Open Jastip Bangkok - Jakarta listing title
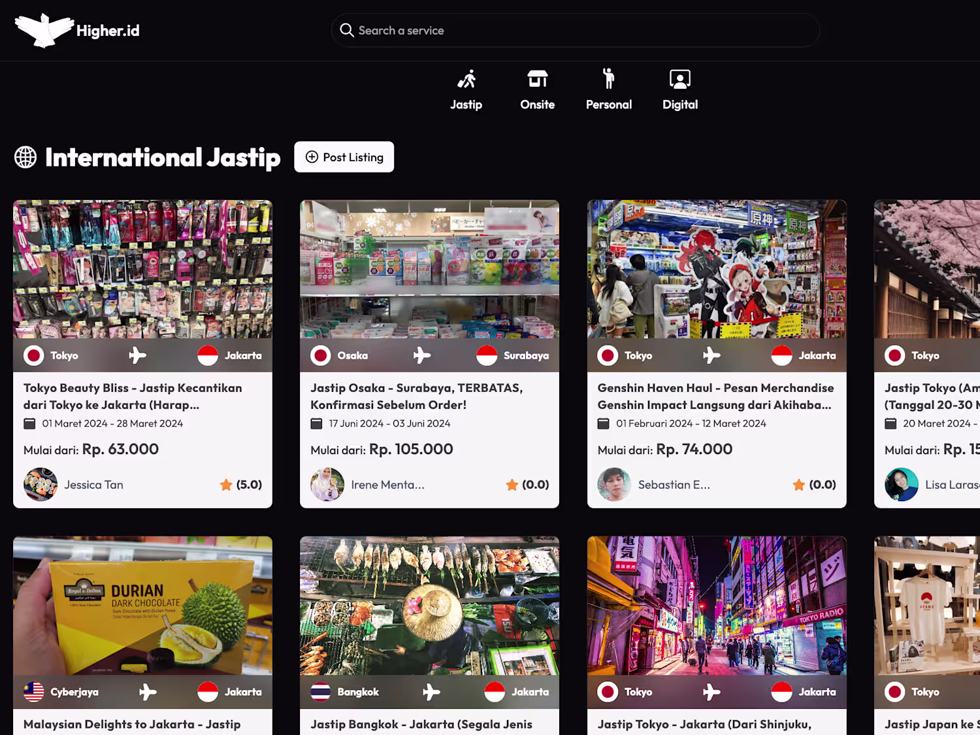The width and height of the screenshot is (980, 735). (421, 725)
